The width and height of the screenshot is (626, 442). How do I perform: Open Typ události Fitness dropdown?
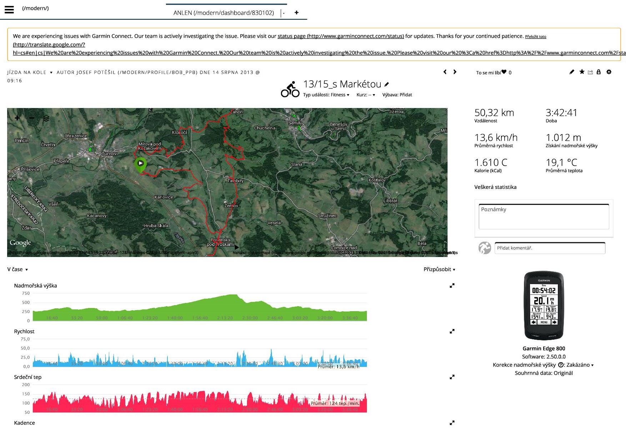[x=326, y=95]
